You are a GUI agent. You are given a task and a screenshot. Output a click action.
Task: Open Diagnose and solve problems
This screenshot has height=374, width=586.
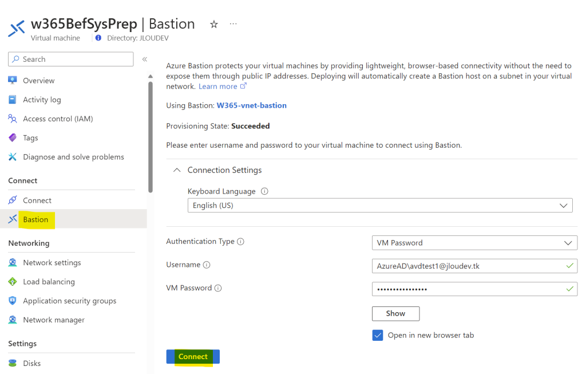click(x=74, y=157)
